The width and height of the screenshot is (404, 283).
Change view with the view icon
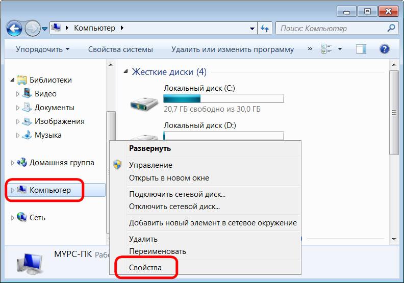[326, 48]
